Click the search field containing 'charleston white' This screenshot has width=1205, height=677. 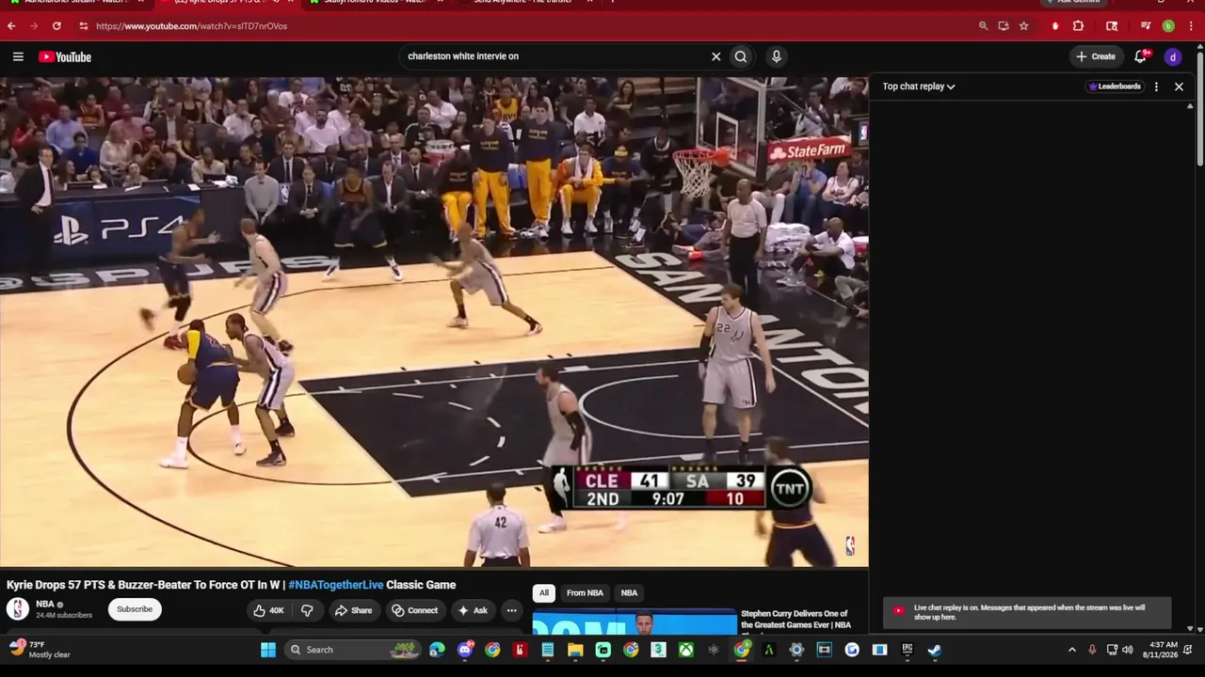pyautogui.click(x=555, y=56)
